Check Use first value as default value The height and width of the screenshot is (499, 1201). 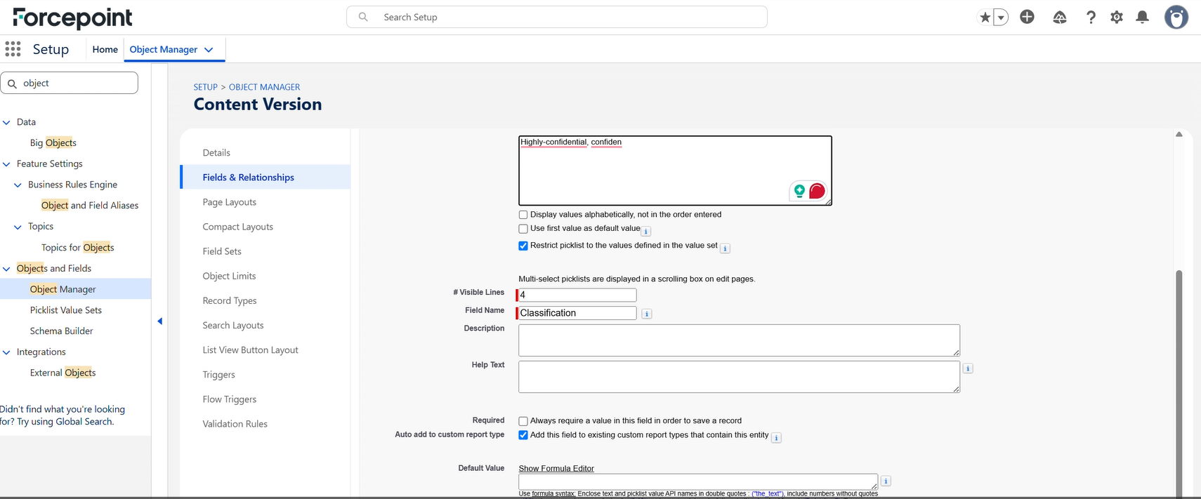pos(523,229)
